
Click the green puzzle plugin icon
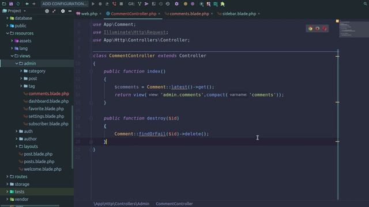tap(223, 4)
